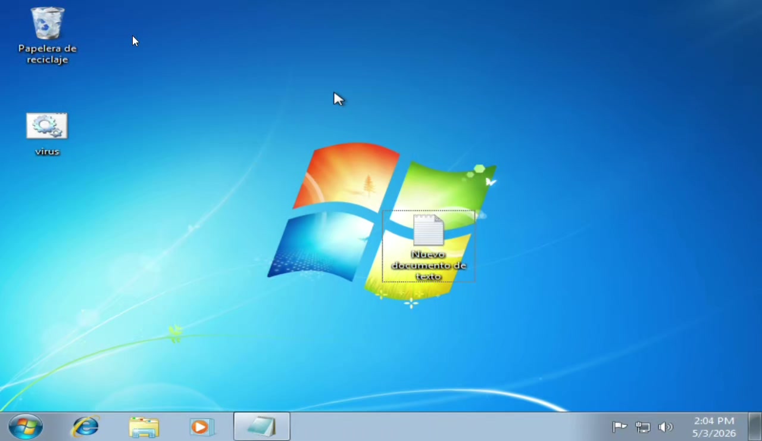Launch Internet Explorer from the taskbar

[x=86, y=427]
